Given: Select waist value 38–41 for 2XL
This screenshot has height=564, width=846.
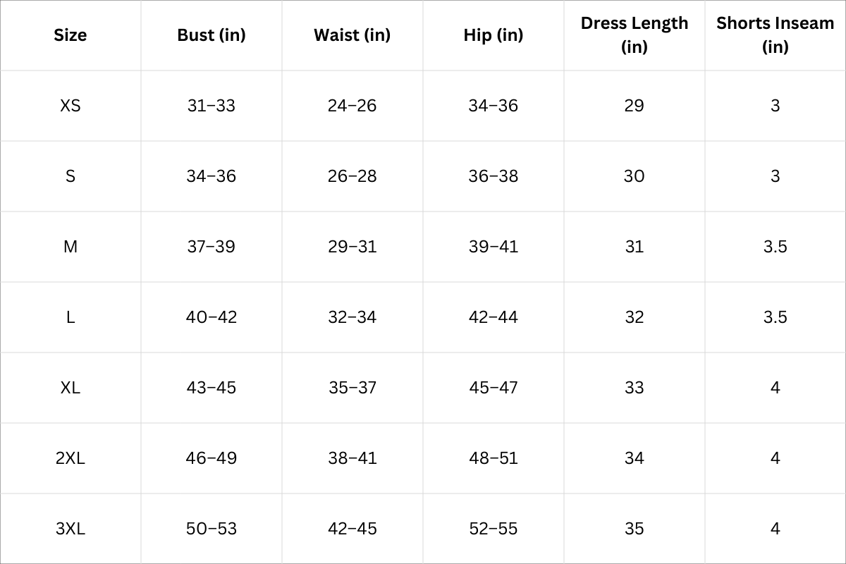Looking at the screenshot, I should click(x=352, y=458).
